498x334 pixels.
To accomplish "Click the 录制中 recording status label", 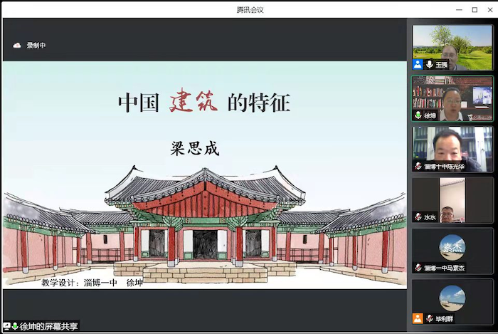I will click(36, 46).
